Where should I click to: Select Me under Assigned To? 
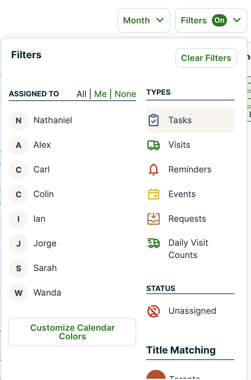pos(101,94)
